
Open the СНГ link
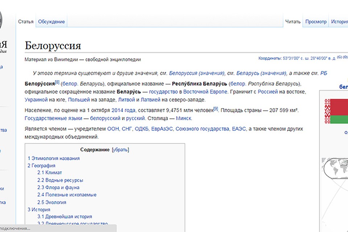point(127,129)
